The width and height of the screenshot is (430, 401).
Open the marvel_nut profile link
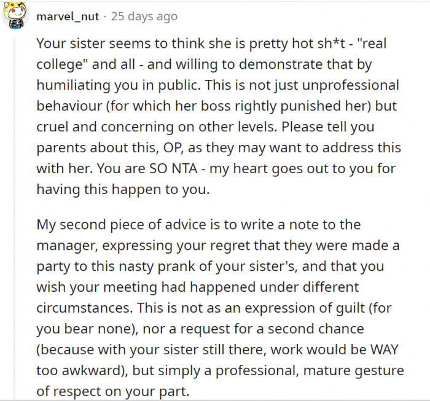68,16
